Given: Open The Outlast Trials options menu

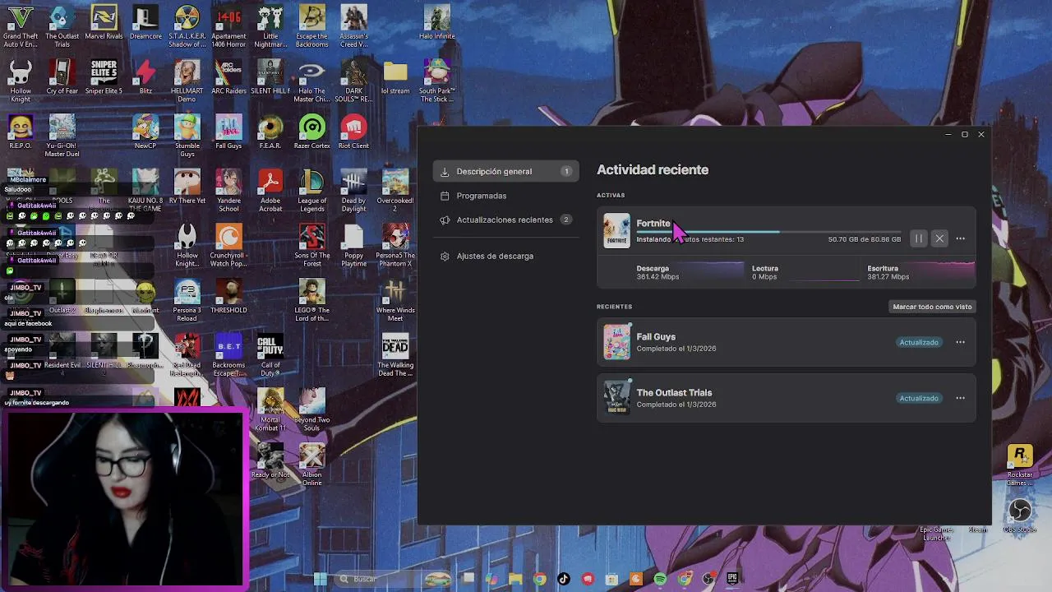Looking at the screenshot, I should (960, 398).
